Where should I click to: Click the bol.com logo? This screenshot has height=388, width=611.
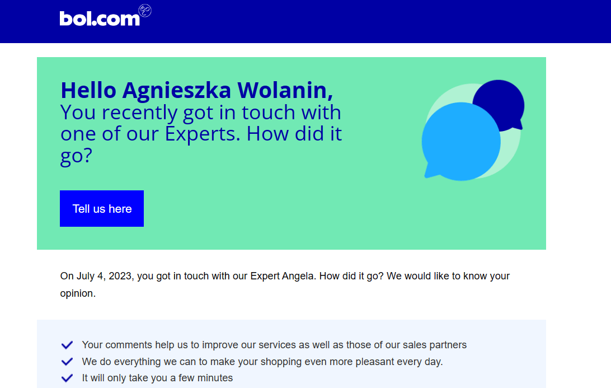coord(99,18)
